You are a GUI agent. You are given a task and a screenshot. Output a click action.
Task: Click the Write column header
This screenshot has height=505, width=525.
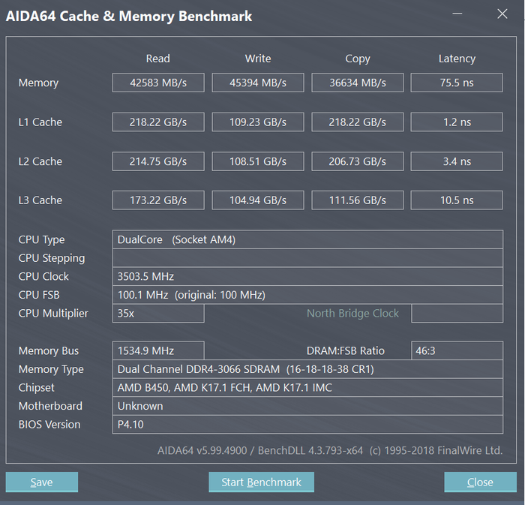pos(258,59)
